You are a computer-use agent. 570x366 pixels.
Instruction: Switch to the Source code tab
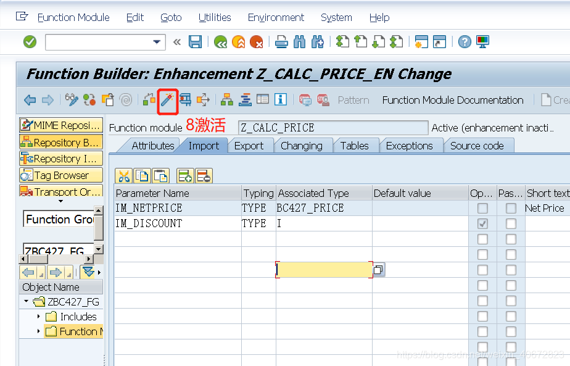pyautogui.click(x=477, y=146)
